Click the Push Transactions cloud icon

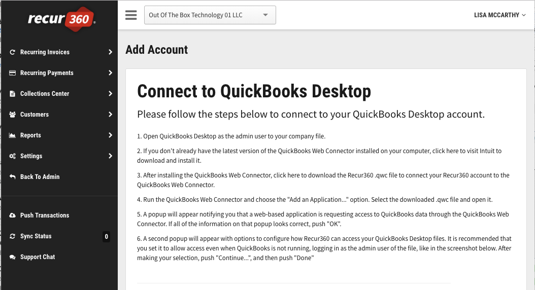point(12,215)
